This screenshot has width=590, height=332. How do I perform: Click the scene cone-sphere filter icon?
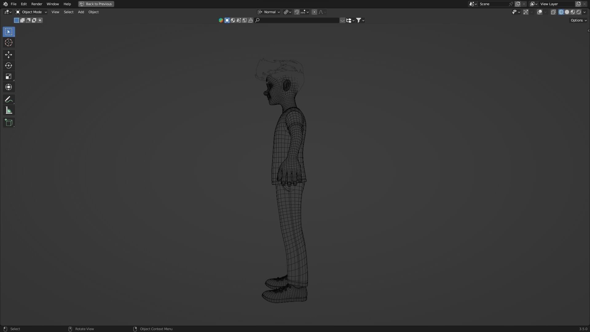pos(239,20)
